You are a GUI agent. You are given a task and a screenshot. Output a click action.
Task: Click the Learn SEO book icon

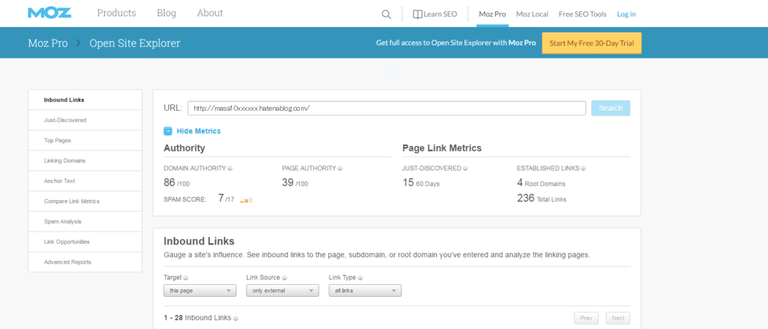pos(417,14)
